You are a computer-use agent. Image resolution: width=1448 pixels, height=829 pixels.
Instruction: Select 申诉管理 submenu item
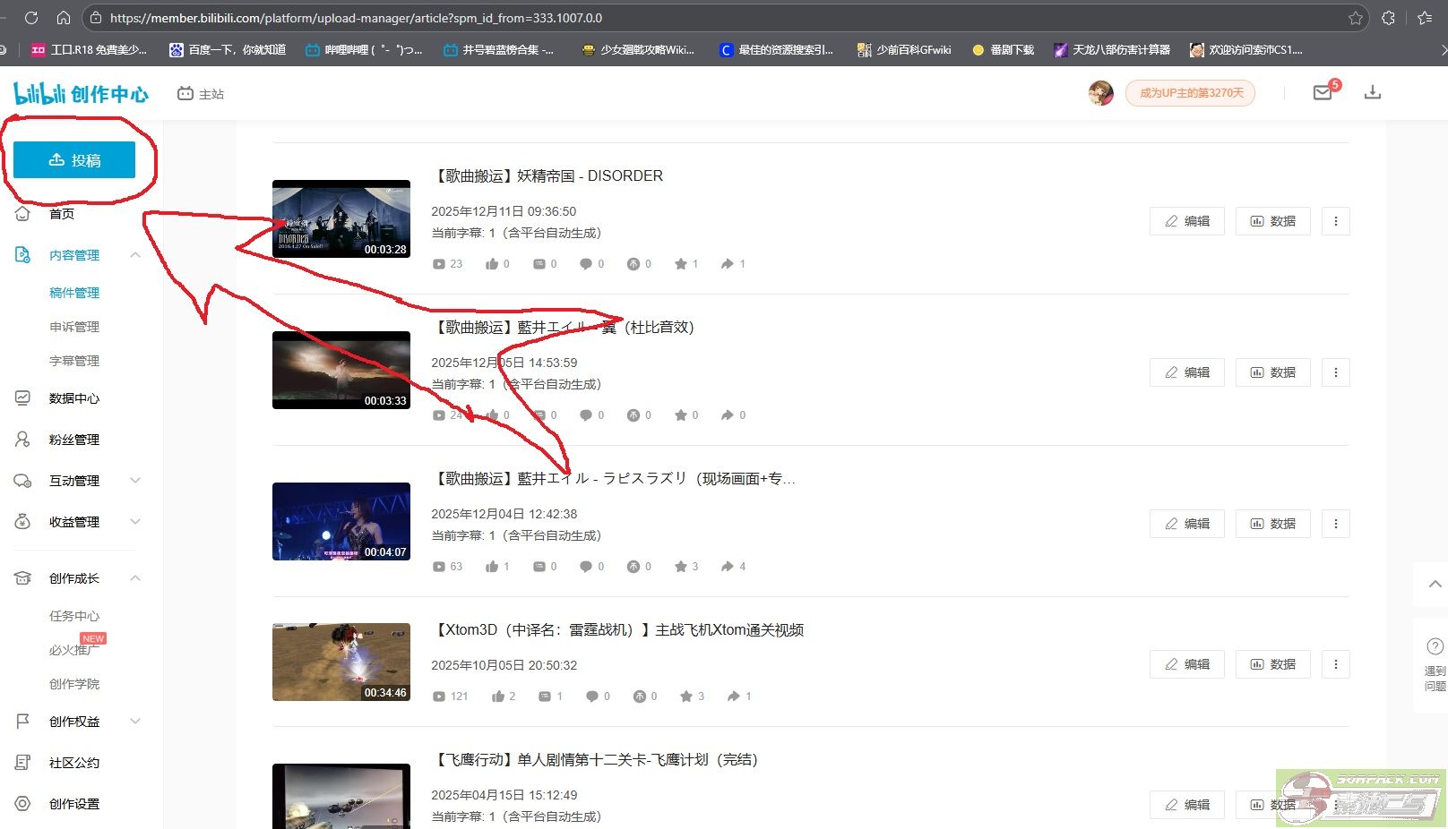click(74, 327)
